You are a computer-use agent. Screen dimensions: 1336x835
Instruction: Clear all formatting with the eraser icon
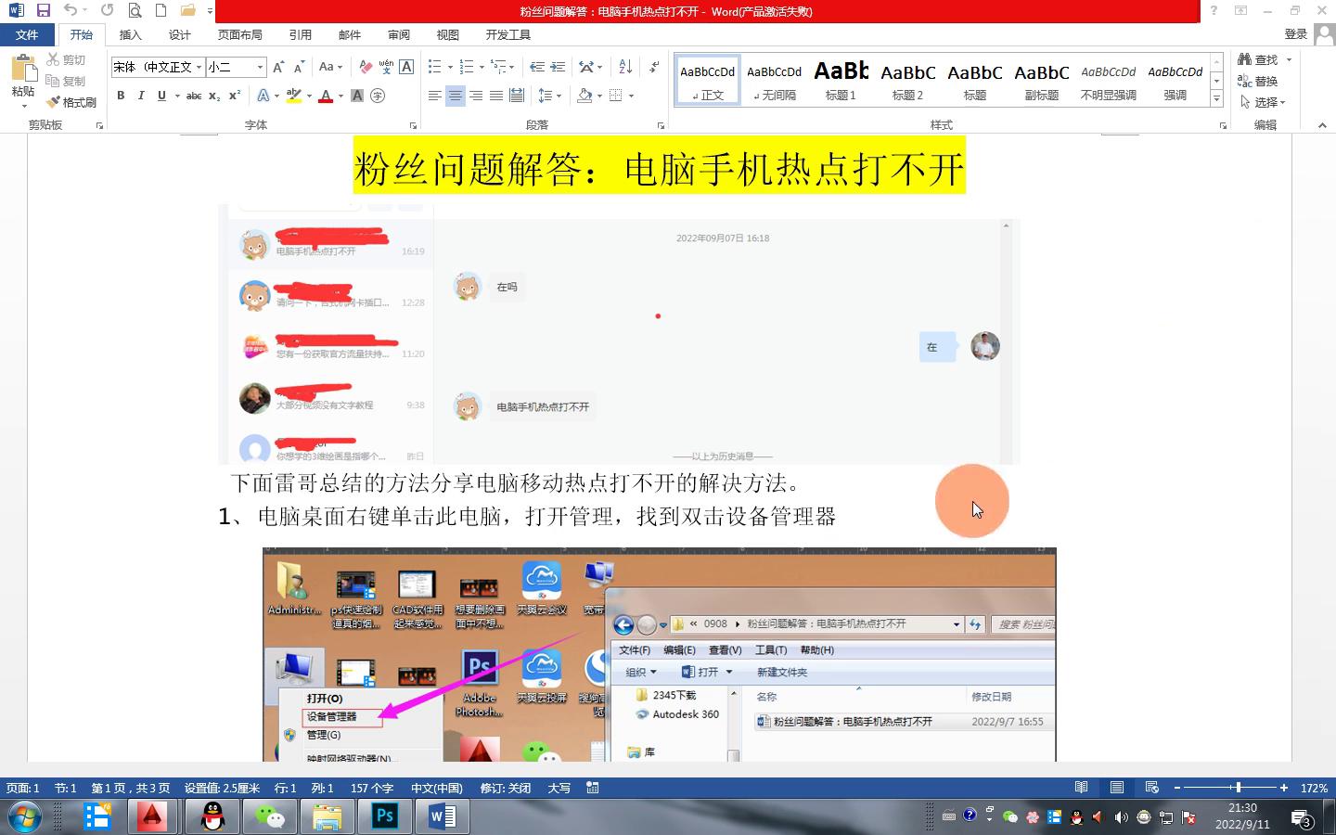pyautogui.click(x=366, y=67)
